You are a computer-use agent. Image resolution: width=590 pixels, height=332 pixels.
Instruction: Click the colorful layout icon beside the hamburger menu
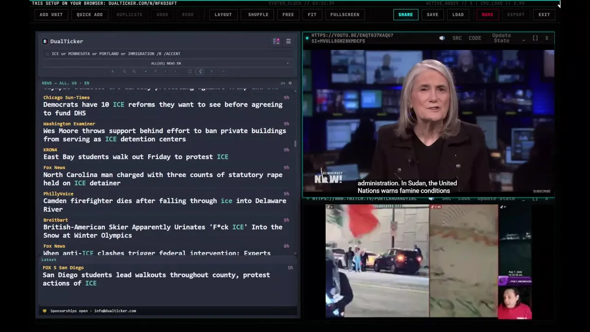(276, 41)
